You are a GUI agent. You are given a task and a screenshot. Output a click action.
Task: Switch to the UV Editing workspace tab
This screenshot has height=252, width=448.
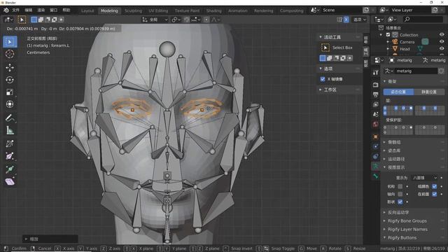158,10
